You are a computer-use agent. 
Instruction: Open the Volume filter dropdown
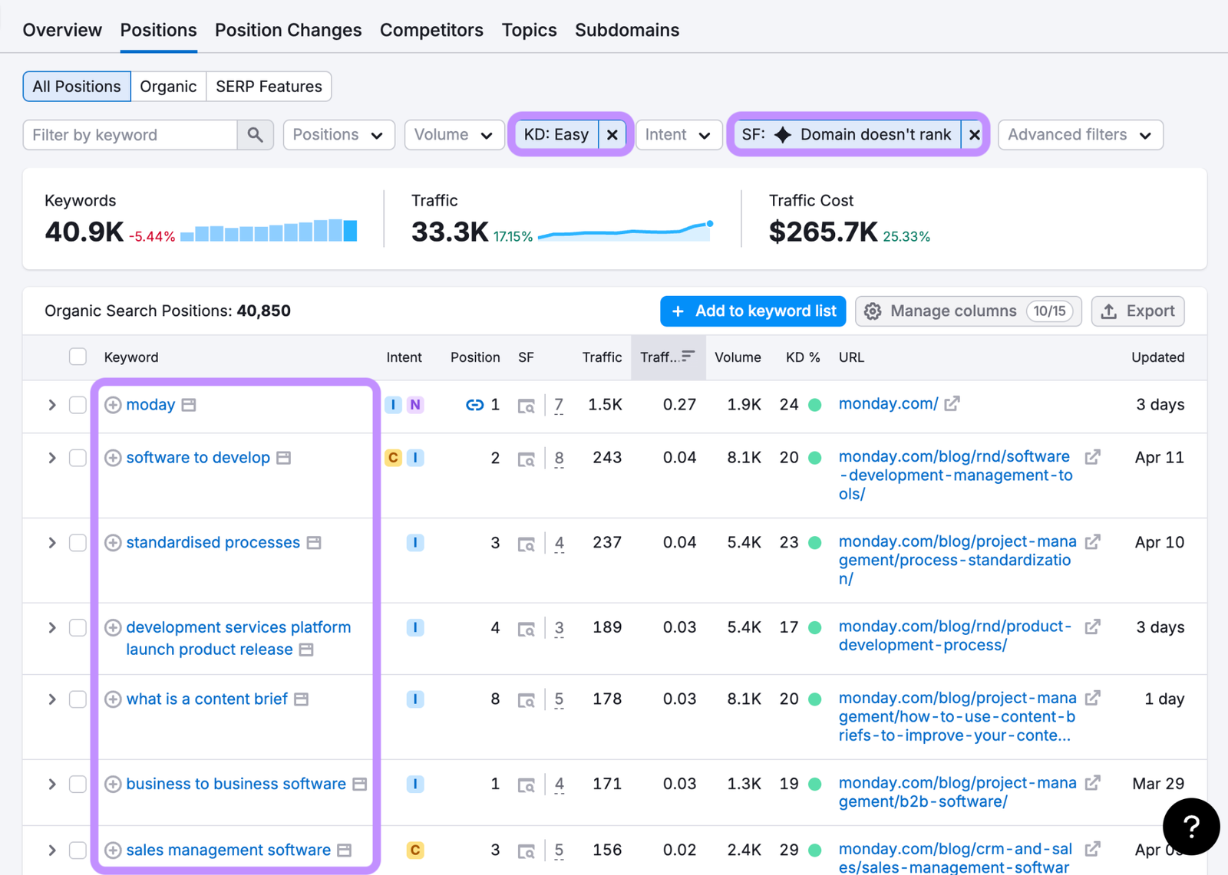454,135
